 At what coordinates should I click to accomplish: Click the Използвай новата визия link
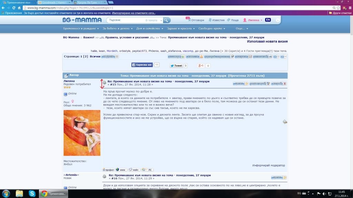[267, 42]
